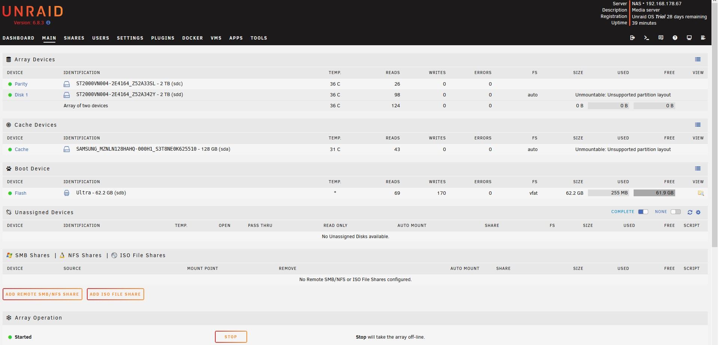Open the Plugins menu item
Screen dimensions: 719x345
(163, 38)
